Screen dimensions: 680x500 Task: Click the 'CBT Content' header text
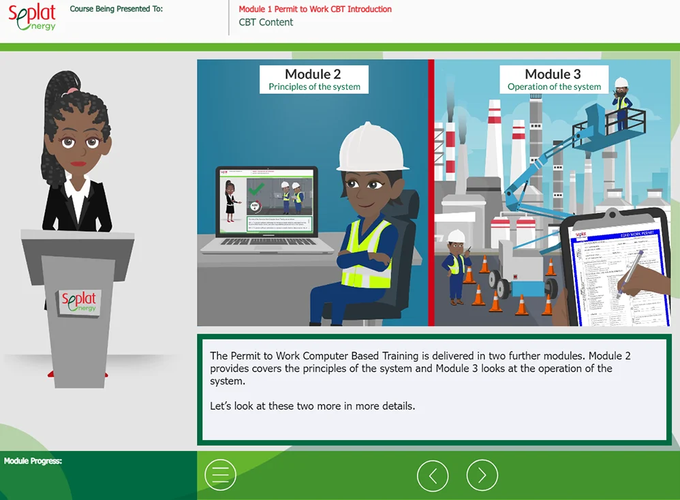pyautogui.click(x=266, y=22)
